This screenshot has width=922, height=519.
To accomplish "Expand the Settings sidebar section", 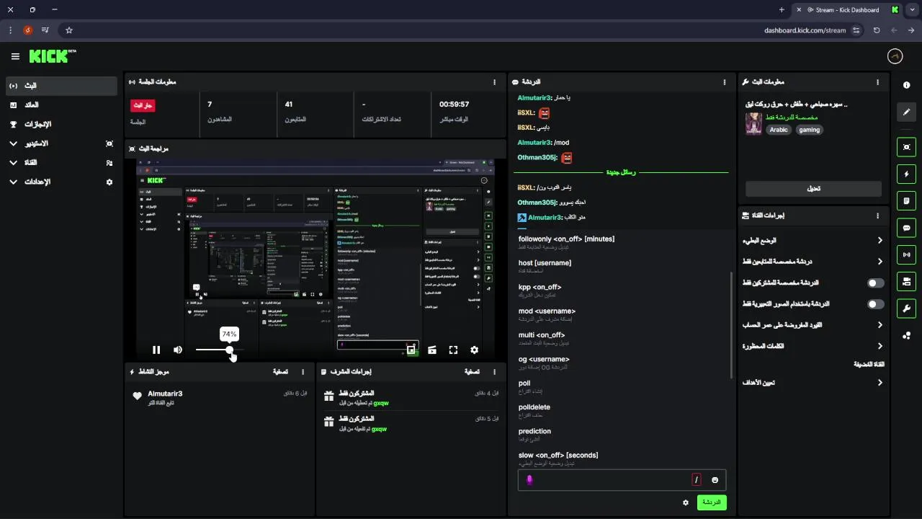I will tap(61, 182).
